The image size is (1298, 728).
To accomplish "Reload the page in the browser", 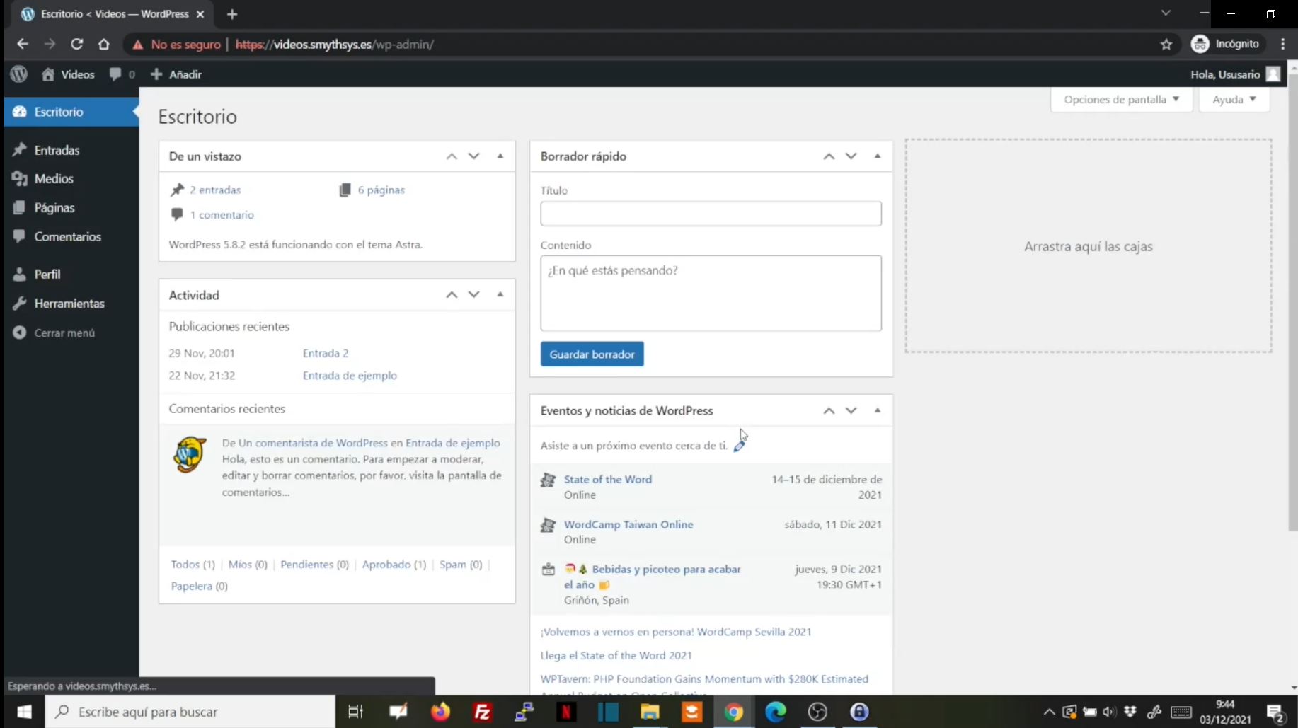I will click(x=77, y=45).
